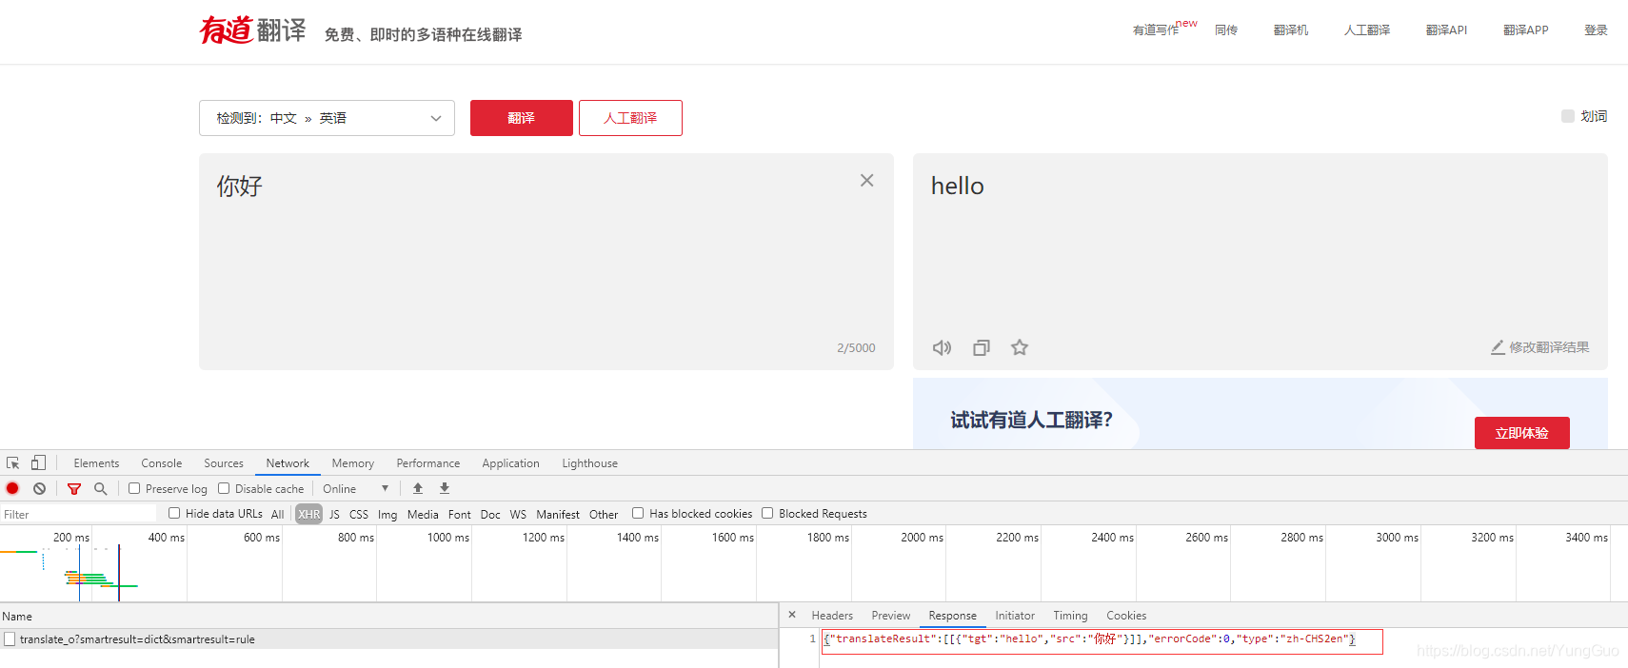Viewport: 1628px width, 668px height.
Task: Open the language selection dropdown
Action: [327, 118]
